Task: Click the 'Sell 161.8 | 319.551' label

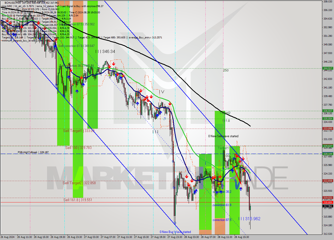Action: click(78, 200)
